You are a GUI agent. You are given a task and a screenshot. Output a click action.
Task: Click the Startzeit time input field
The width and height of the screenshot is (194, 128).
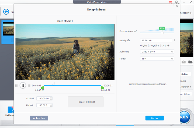click(43, 99)
